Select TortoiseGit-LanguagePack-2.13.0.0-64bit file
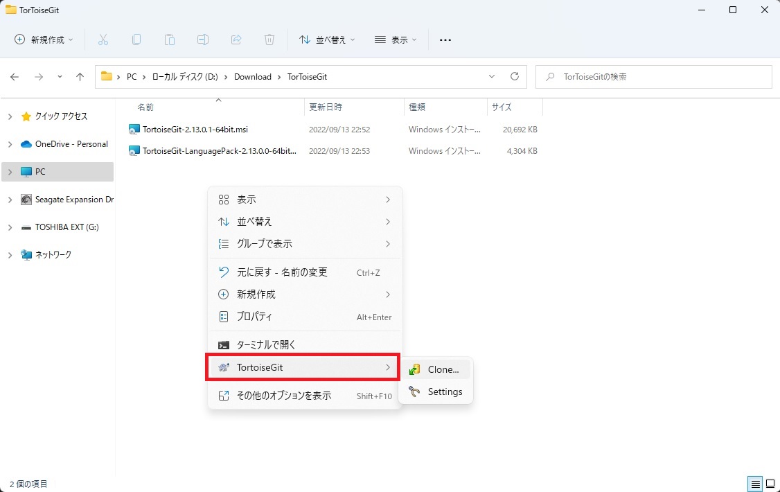Viewport: 780px width, 492px height. [x=220, y=151]
